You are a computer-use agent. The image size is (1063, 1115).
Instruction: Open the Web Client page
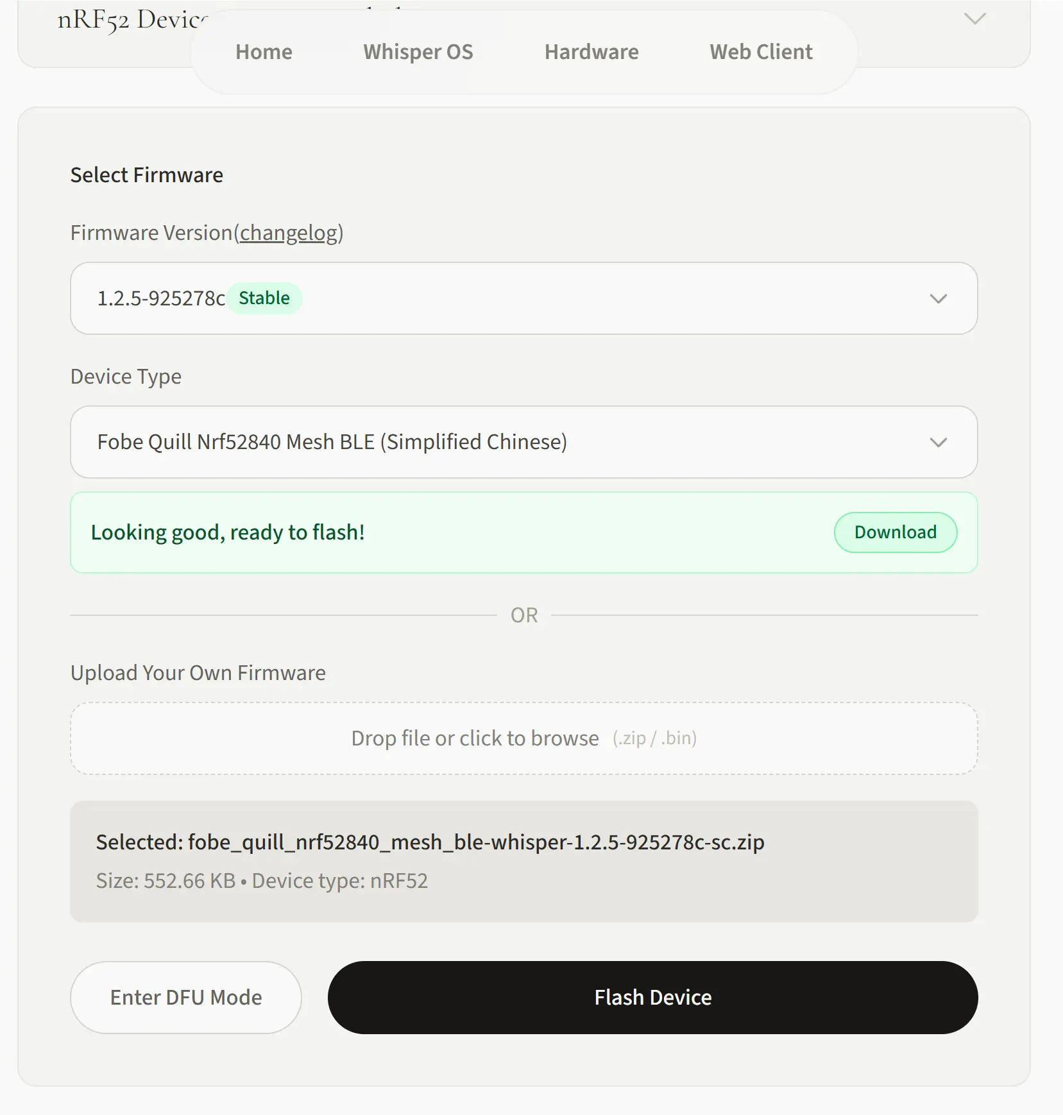(x=760, y=51)
